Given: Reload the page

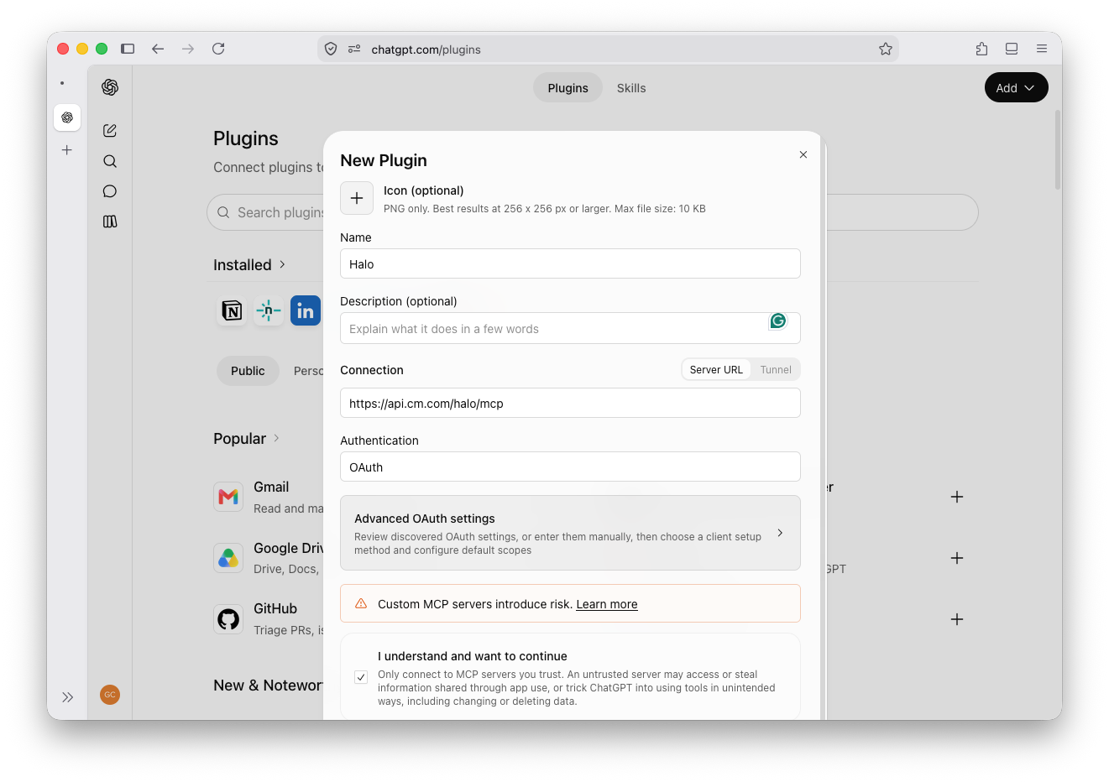Looking at the screenshot, I should tap(218, 49).
